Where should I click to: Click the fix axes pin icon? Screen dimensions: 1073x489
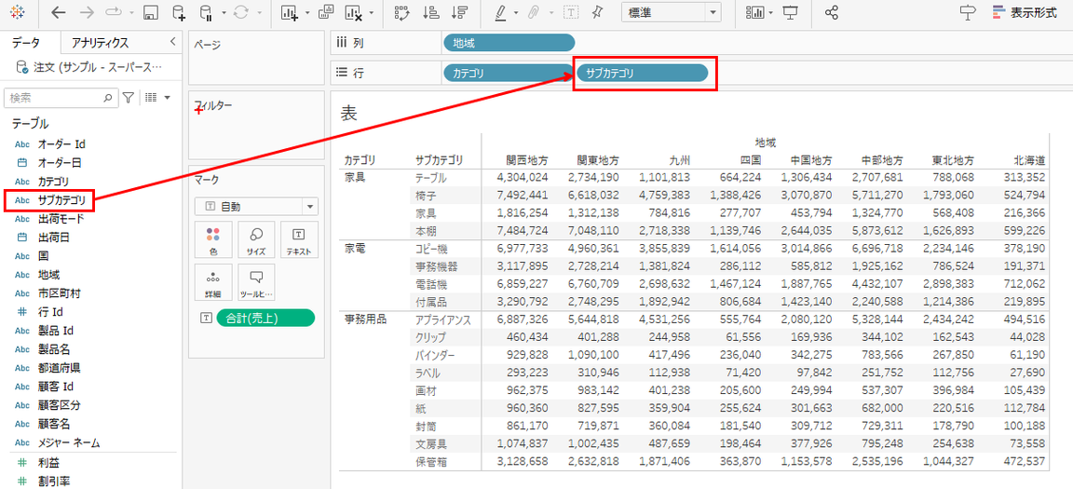tap(597, 12)
